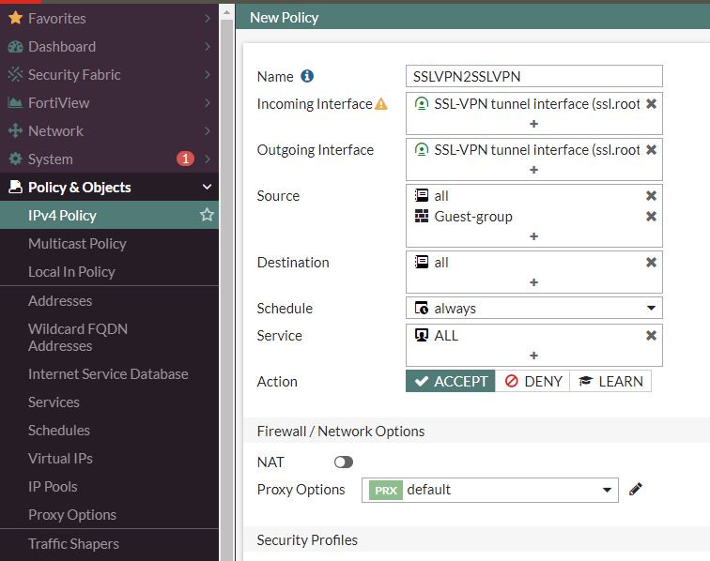
Task: Remove 'all' from Destination
Action: coord(651,263)
